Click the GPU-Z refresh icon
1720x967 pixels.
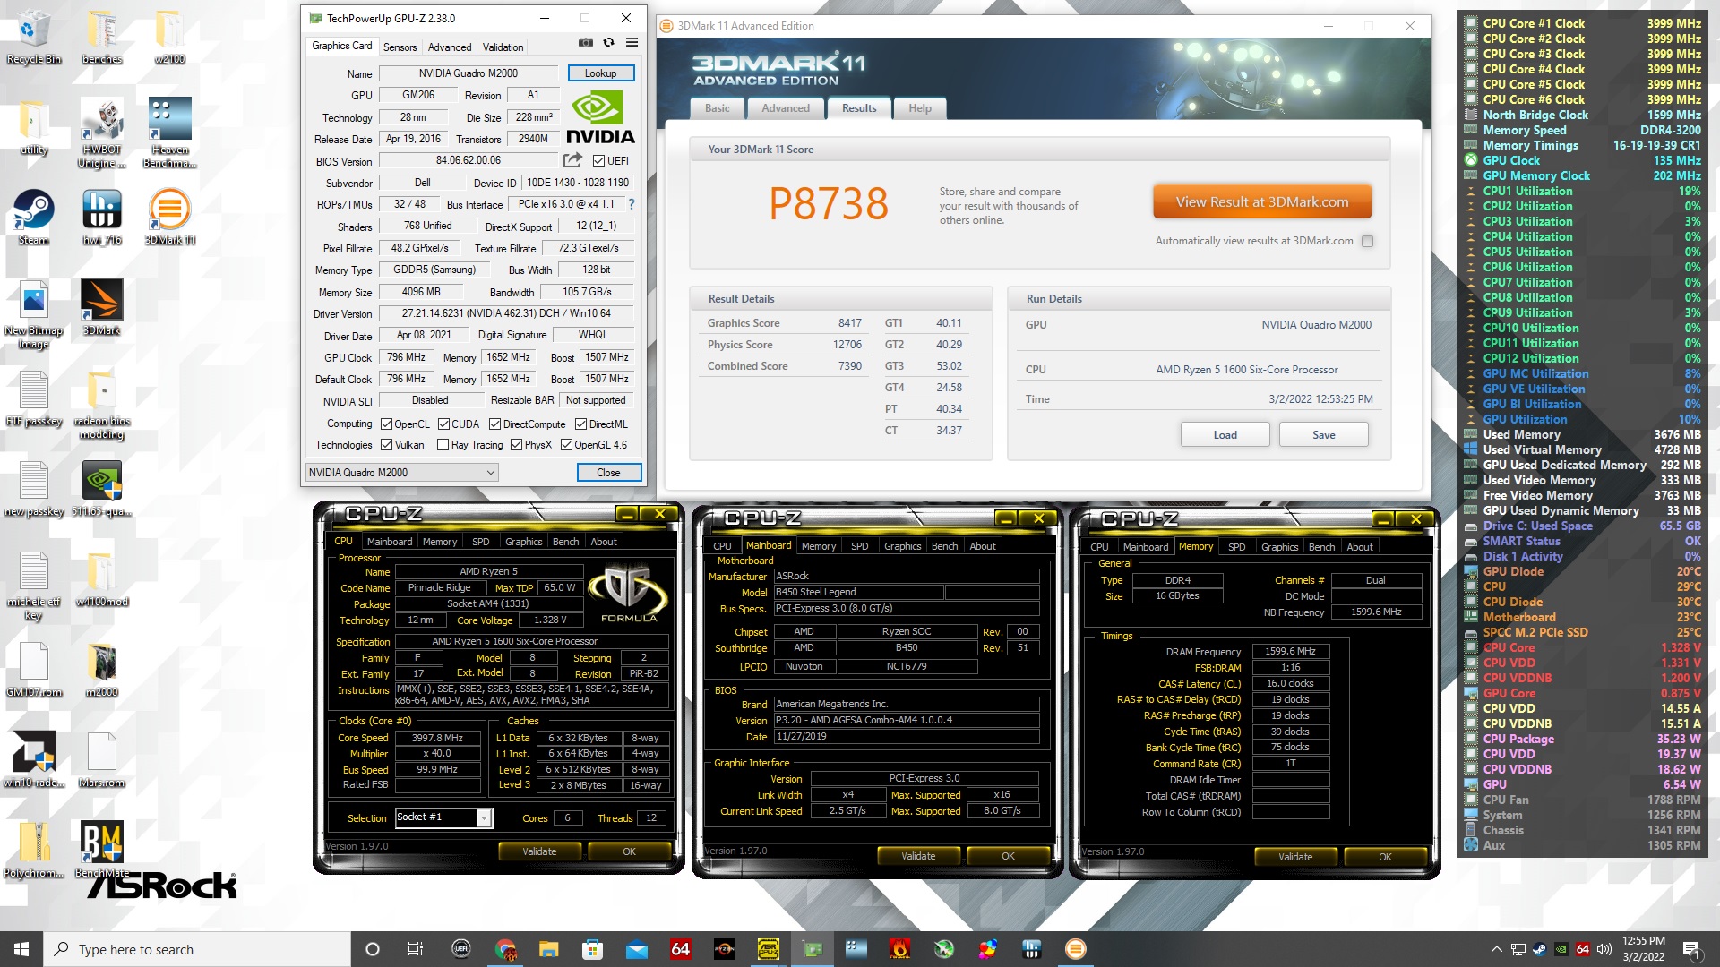click(608, 42)
